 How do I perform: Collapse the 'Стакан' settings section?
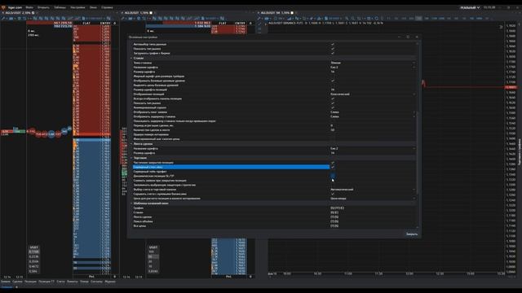click(x=131, y=58)
